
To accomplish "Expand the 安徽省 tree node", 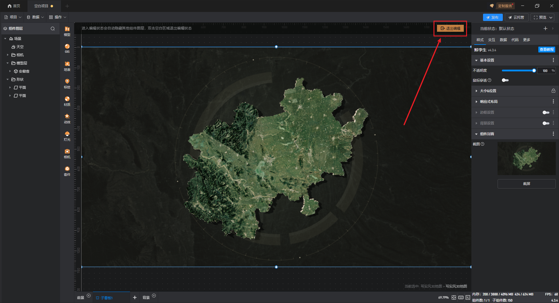I will tap(10, 71).
